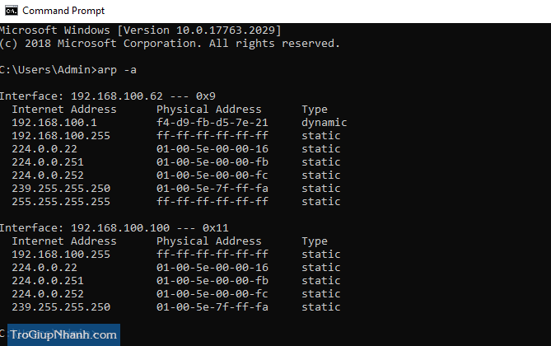Click the Microsoft Corporation copyright line
This screenshot has height=346, width=551.
(x=170, y=43)
